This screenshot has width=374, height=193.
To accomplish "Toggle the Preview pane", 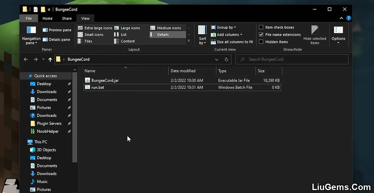I will pyautogui.click(x=57, y=30).
